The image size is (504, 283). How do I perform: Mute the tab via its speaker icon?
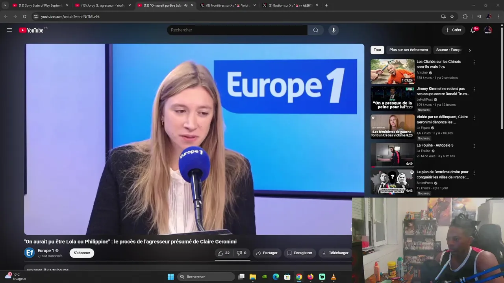pyautogui.click(x=185, y=6)
